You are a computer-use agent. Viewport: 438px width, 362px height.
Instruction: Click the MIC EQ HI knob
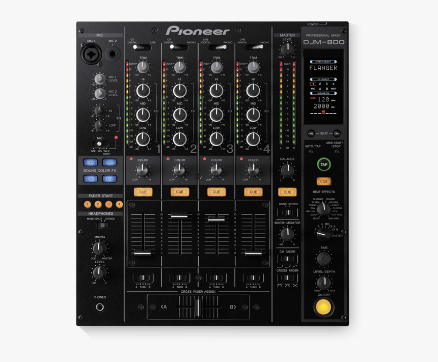[100, 111]
